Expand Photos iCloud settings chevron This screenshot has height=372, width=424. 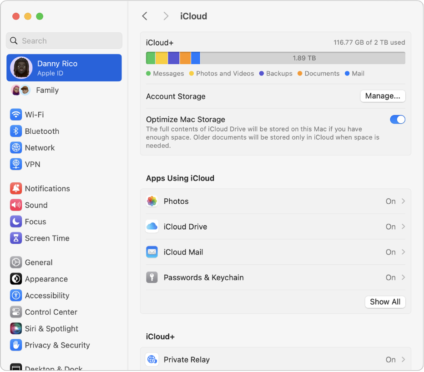click(403, 201)
